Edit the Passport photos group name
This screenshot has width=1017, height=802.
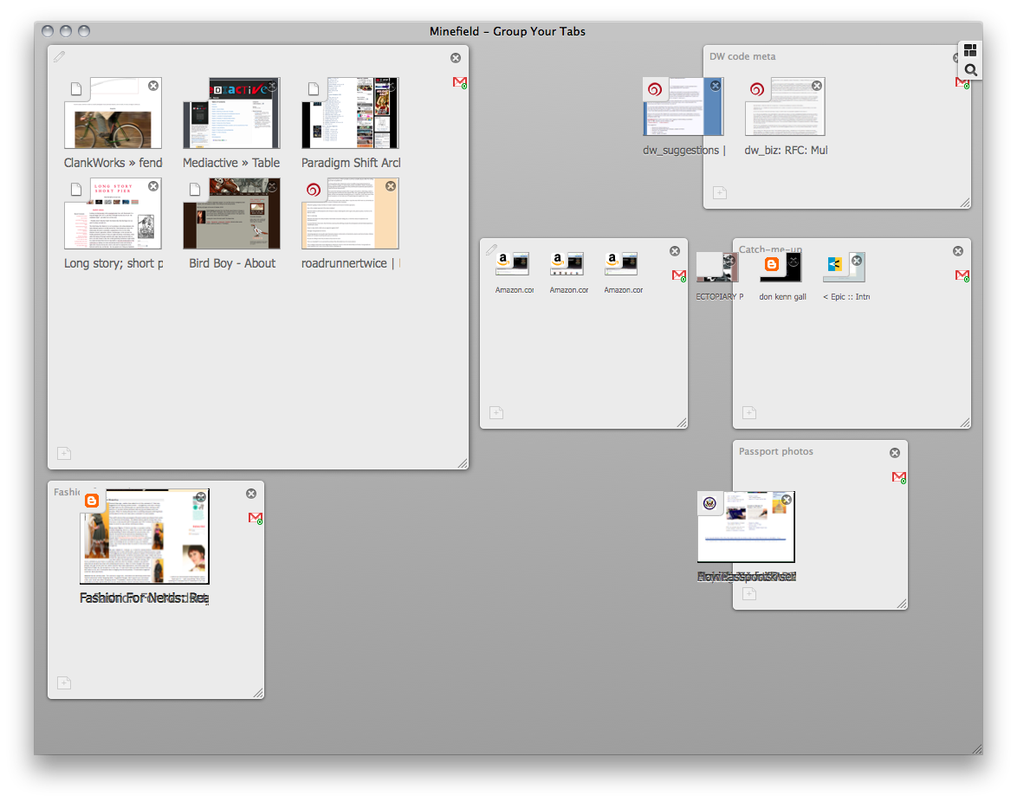[775, 452]
